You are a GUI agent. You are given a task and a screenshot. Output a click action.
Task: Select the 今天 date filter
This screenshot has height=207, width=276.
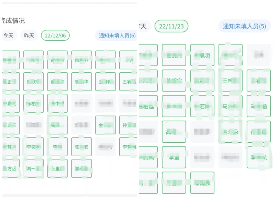[9, 36]
